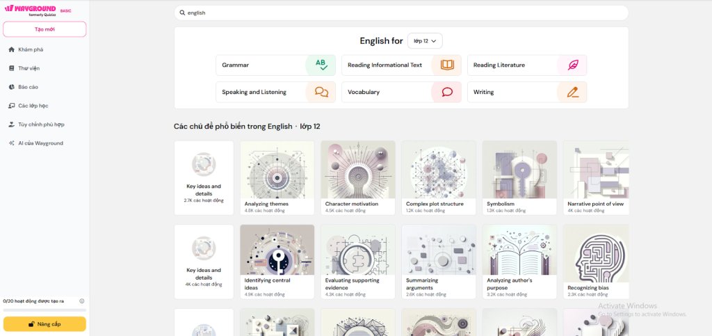
Task: Go to Thư viện in the sidebar
Action: (29, 68)
